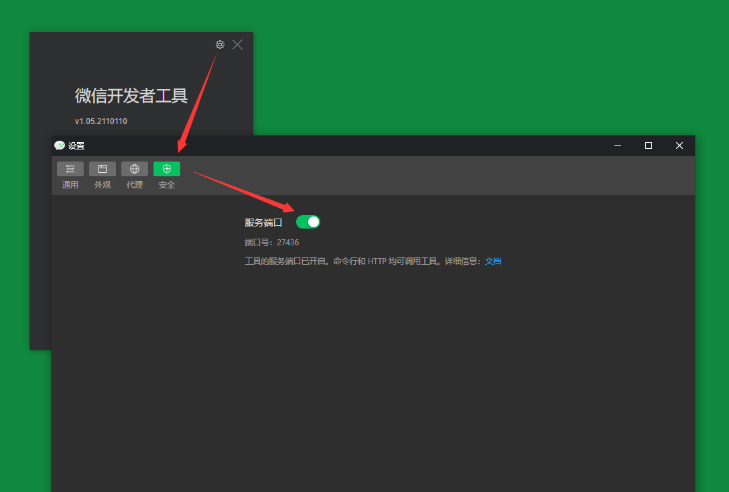The width and height of the screenshot is (729, 492).
Task: Switch to the 外观 appearance tab
Action: coord(103,176)
